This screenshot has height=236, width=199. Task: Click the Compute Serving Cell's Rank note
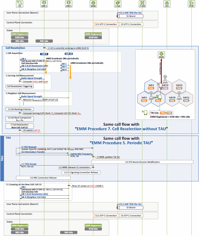tap(52, 113)
